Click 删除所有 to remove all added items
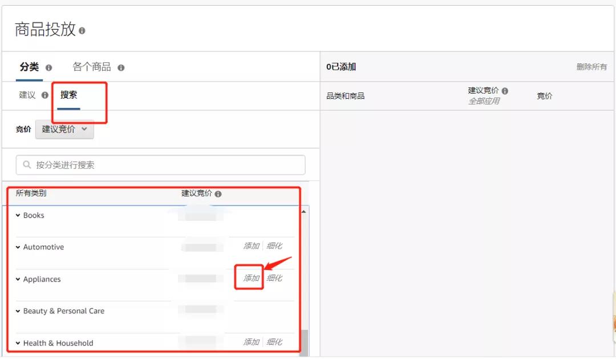The height and width of the screenshot is (359, 616). (591, 67)
